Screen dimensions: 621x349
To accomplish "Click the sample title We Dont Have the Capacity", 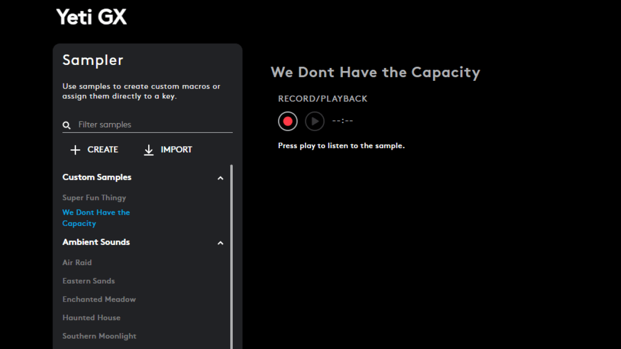I will (375, 73).
